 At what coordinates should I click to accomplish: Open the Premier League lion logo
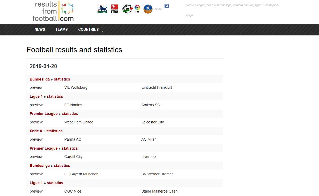pos(102,9)
